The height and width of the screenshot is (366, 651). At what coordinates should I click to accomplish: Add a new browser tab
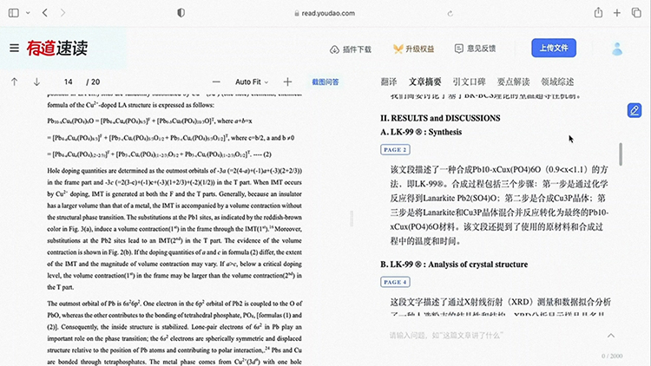pyautogui.click(x=617, y=13)
